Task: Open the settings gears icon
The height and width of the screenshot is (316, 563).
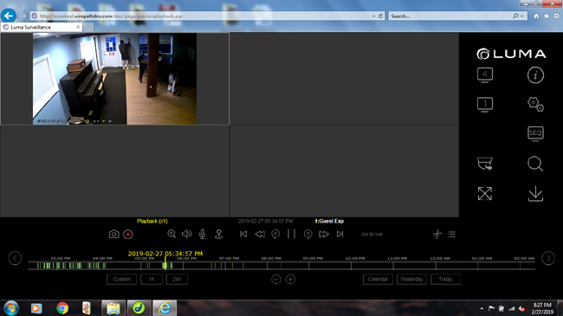Action: (535, 105)
